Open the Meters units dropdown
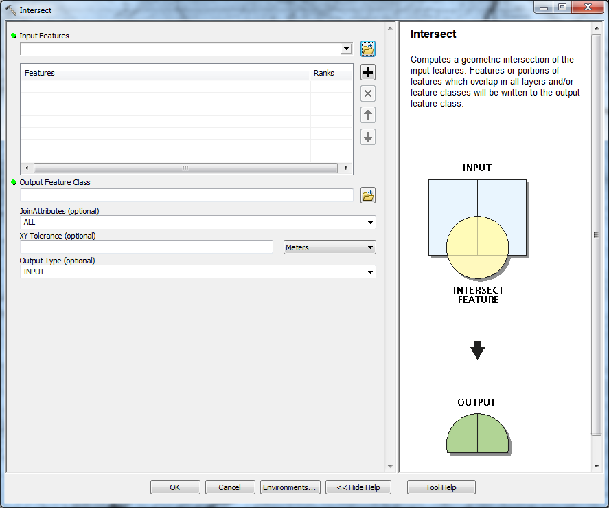 (x=370, y=247)
